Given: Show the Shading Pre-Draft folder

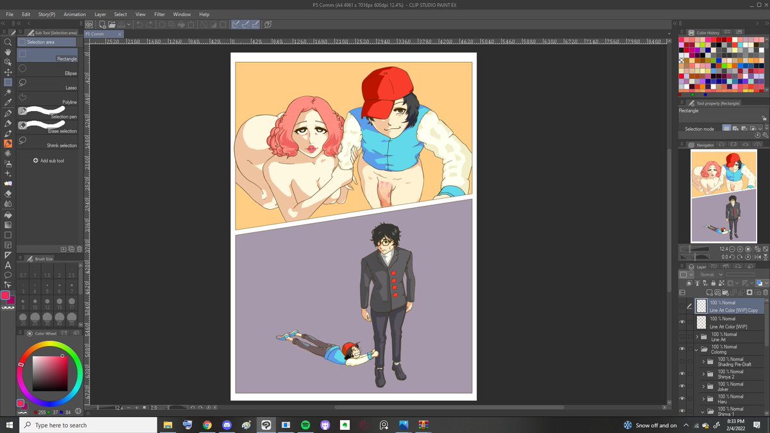Looking at the screenshot, I should click(682, 362).
